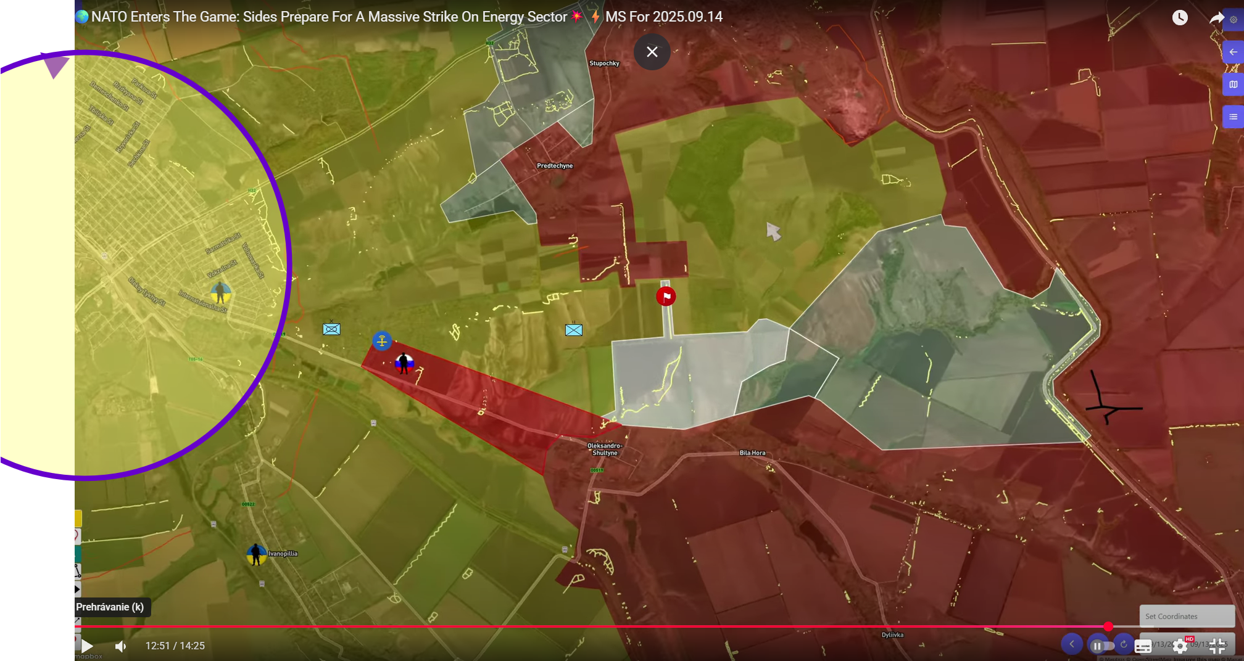Image resolution: width=1244 pixels, height=661 pixels.
Task: Click the Set Coordinates field
Action: tap(1186, 616)
